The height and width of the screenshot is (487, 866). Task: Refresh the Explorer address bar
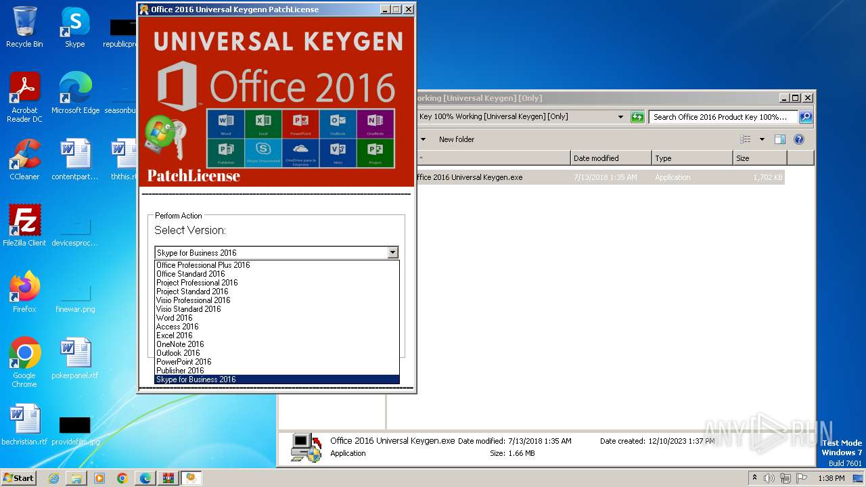tap(637, 117)
